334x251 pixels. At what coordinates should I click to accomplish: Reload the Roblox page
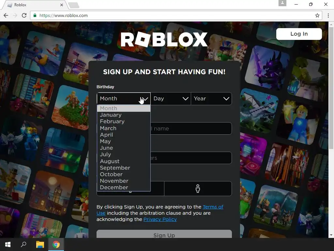pyautogui.click(x=24, y=15)
